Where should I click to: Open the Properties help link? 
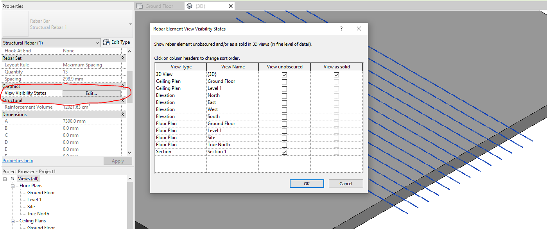pyautogui.click(x=18, y=160)
